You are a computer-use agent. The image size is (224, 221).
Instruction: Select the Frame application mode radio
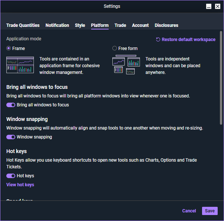coord(9,48)
